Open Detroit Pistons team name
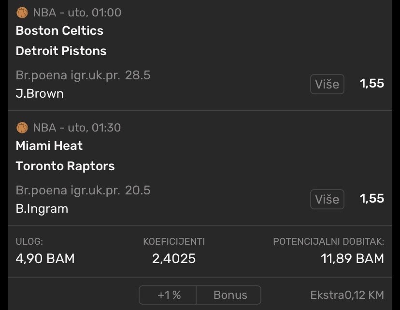This screenshot has height=310, width=400. [x=61, y=51]
